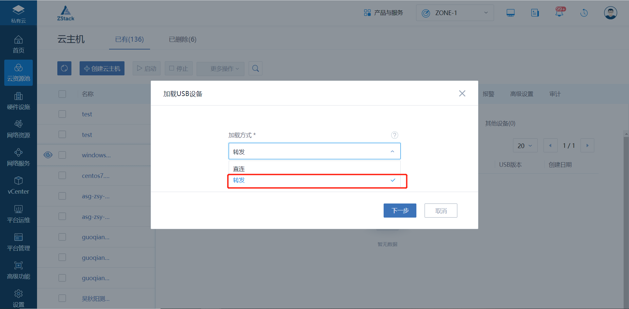Expand the page size 20 dropdown

[x=525, y=145]
